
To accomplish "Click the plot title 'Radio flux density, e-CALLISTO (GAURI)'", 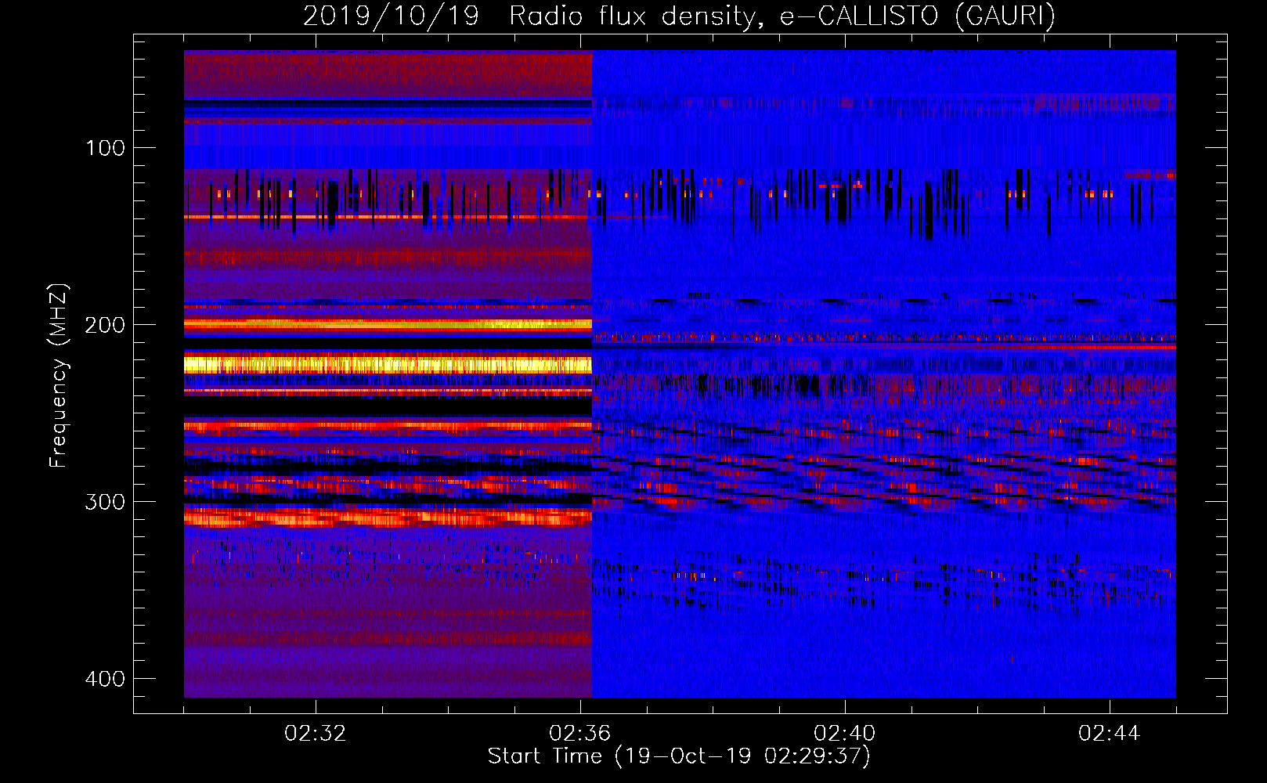I will pyautogui.click(x=781, y=16).
